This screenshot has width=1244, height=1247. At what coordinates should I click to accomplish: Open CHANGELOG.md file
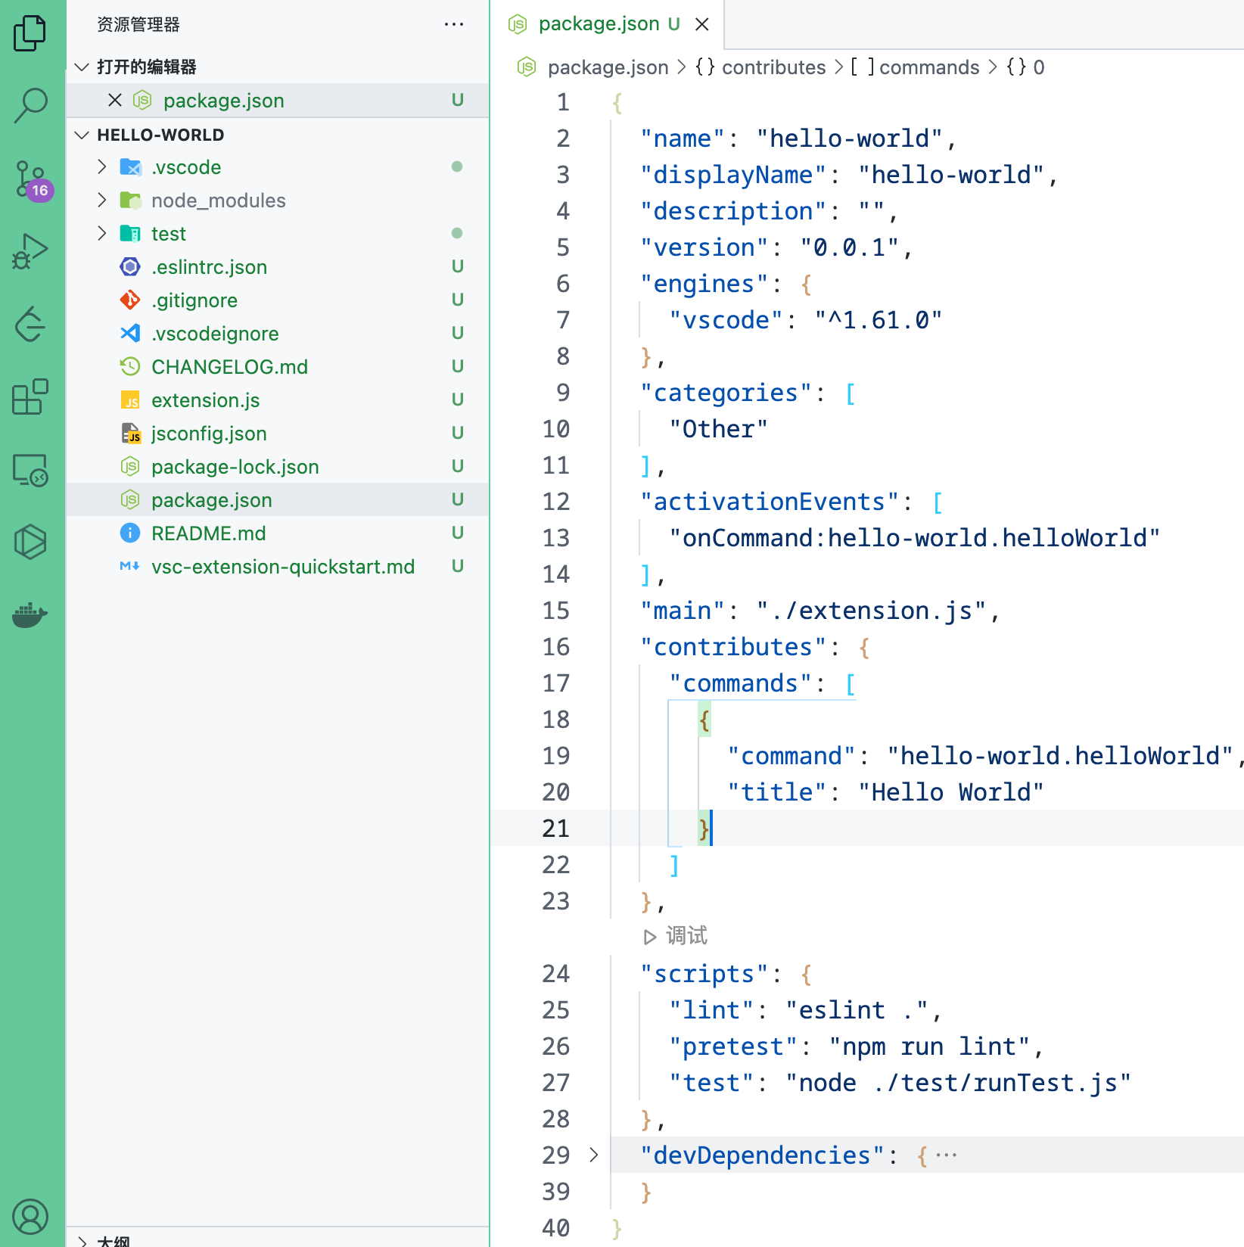point(278,366)
